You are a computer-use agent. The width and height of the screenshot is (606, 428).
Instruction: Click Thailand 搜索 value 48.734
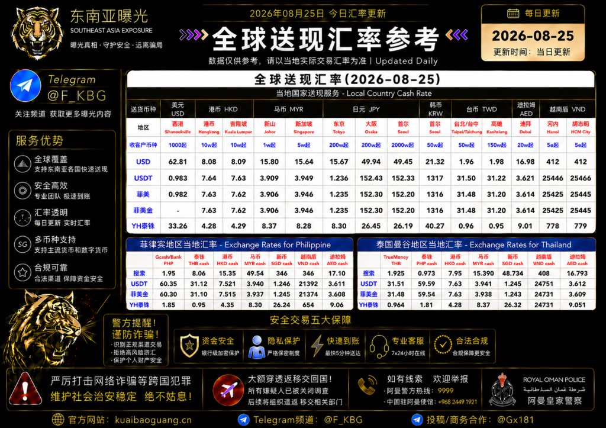click(512, 273)
